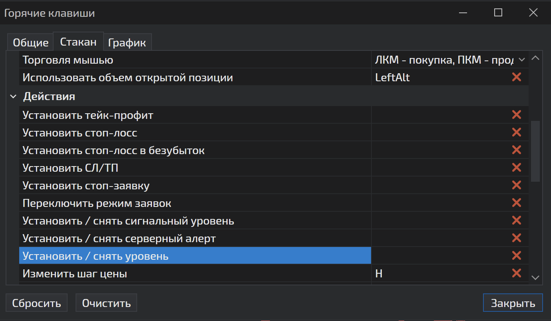Clear hotkey for Установить стоп-лосс
Viewport: 551px width, 321px height.
516,132
